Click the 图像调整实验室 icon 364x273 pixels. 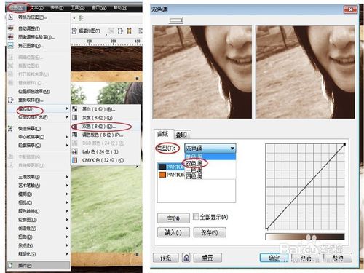click(x=11, y=37)
